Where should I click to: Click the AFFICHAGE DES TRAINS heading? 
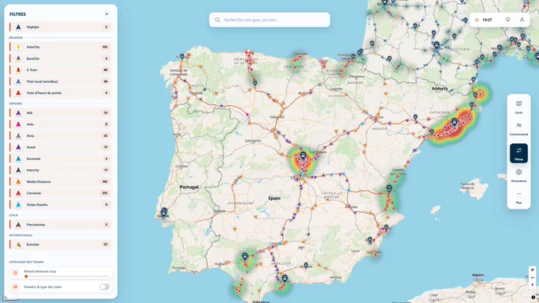tap(26, 262)
